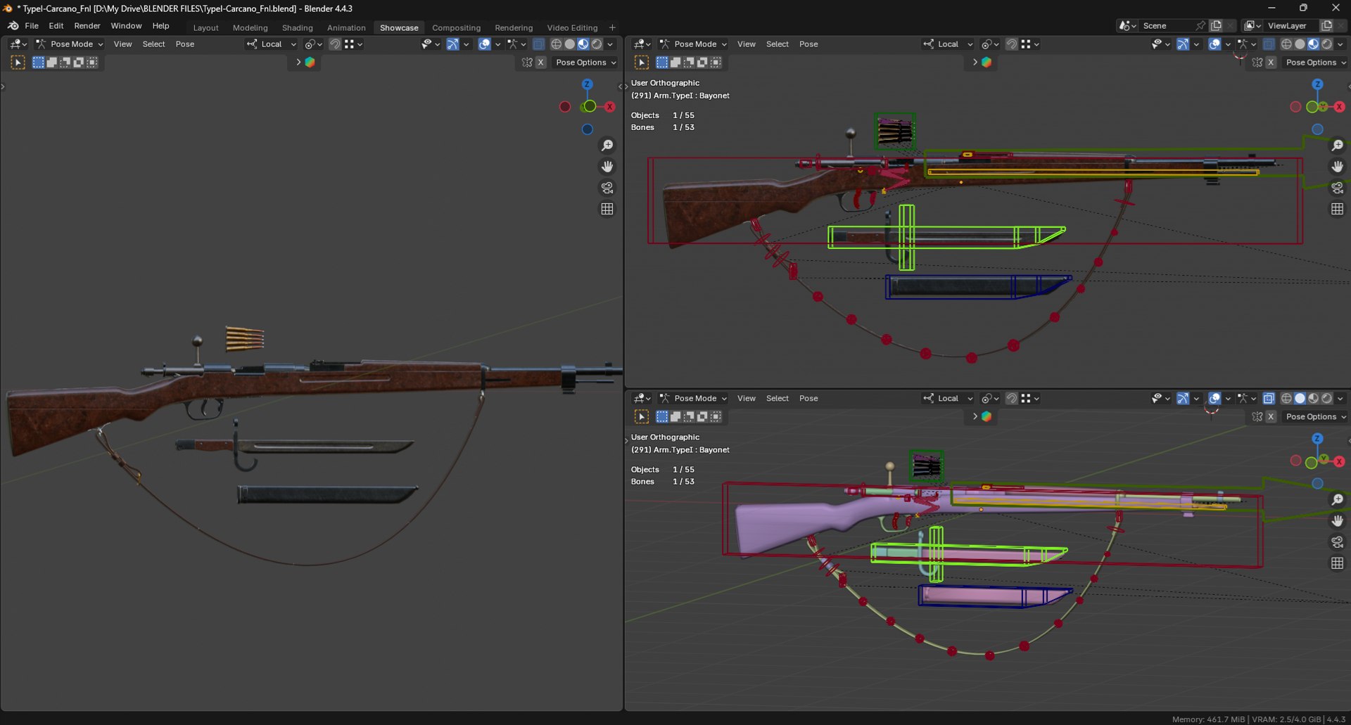Toggle snapping magnet in the left viewport

click(x=335, y=44)
